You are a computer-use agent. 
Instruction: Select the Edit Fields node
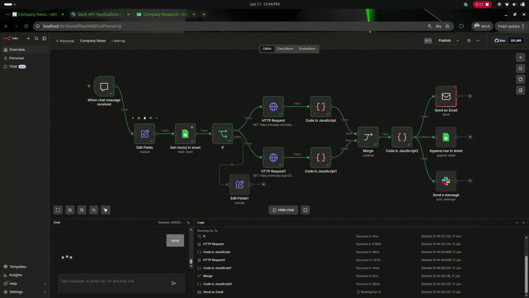tap(145, 133)
